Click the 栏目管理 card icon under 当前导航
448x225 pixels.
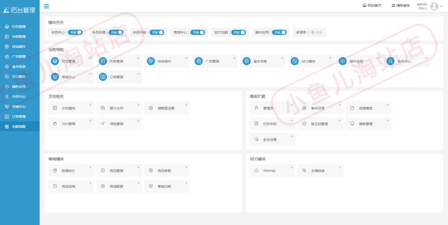coord(55,61)
